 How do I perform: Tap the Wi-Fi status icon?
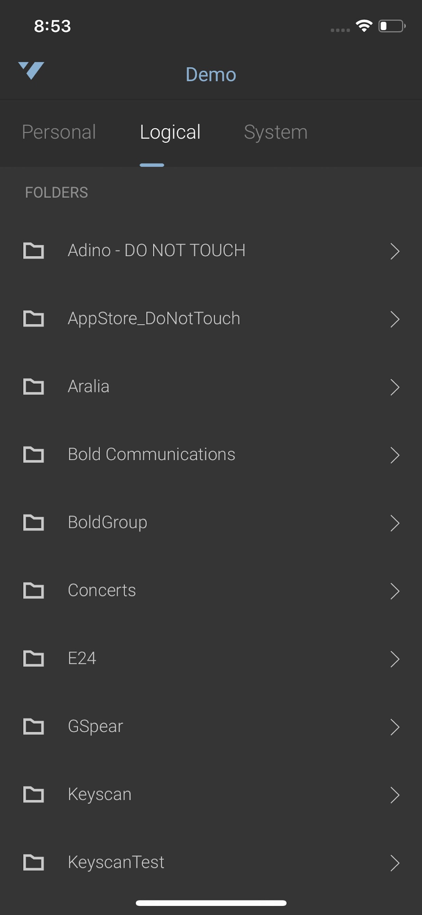[x=364, y=26]
